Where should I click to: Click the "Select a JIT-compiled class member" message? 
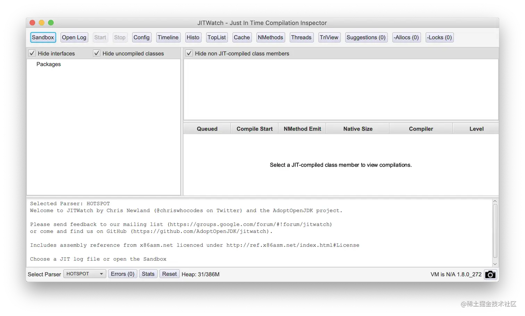pyautogui.click(x=341, y=165)
